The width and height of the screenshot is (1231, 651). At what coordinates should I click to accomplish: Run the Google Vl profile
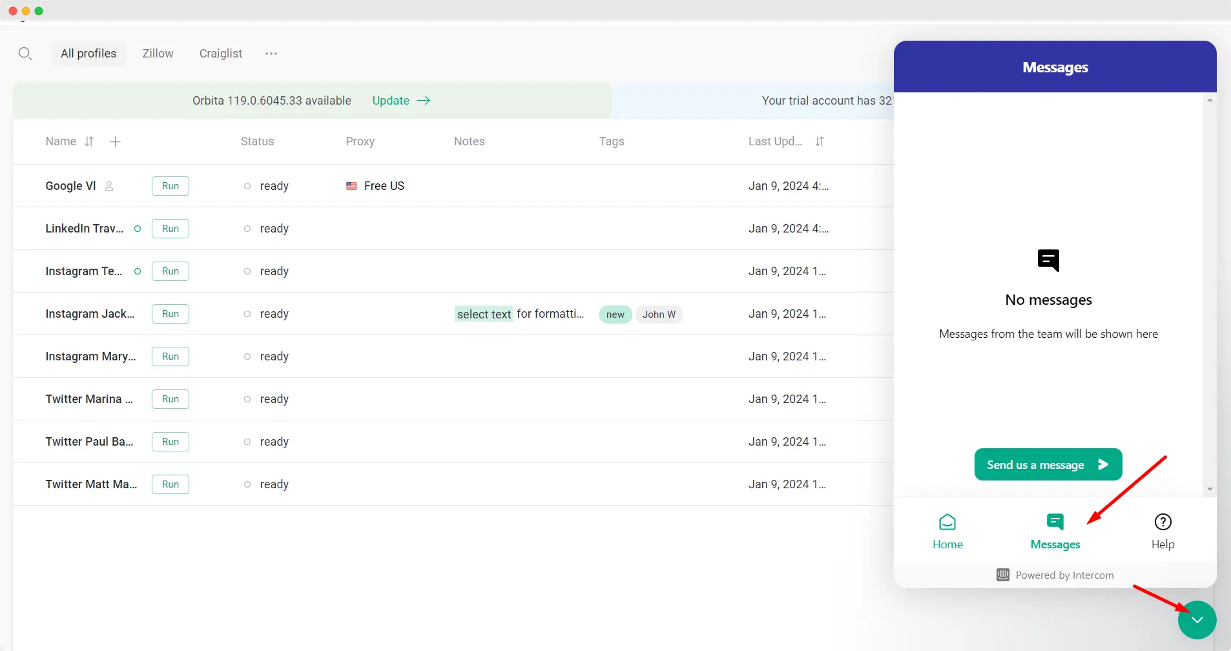tap(171, 186)
